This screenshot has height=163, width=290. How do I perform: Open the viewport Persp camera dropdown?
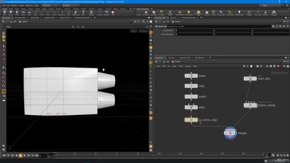click(x=134, y=31)
